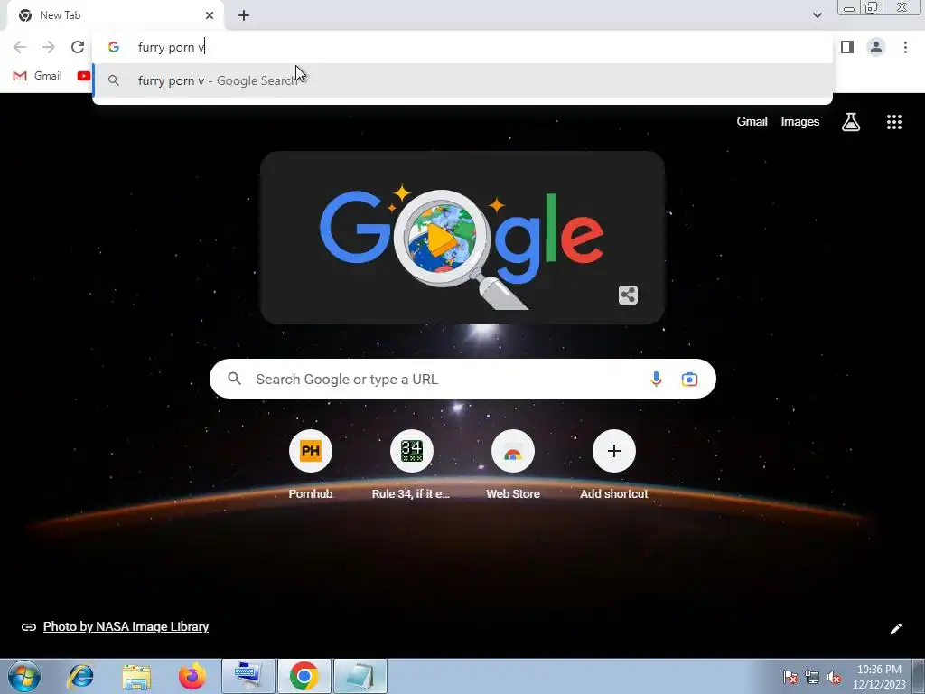Click the Gmail link at top right
The image size is (925, 694).
(x=752, y=122)
